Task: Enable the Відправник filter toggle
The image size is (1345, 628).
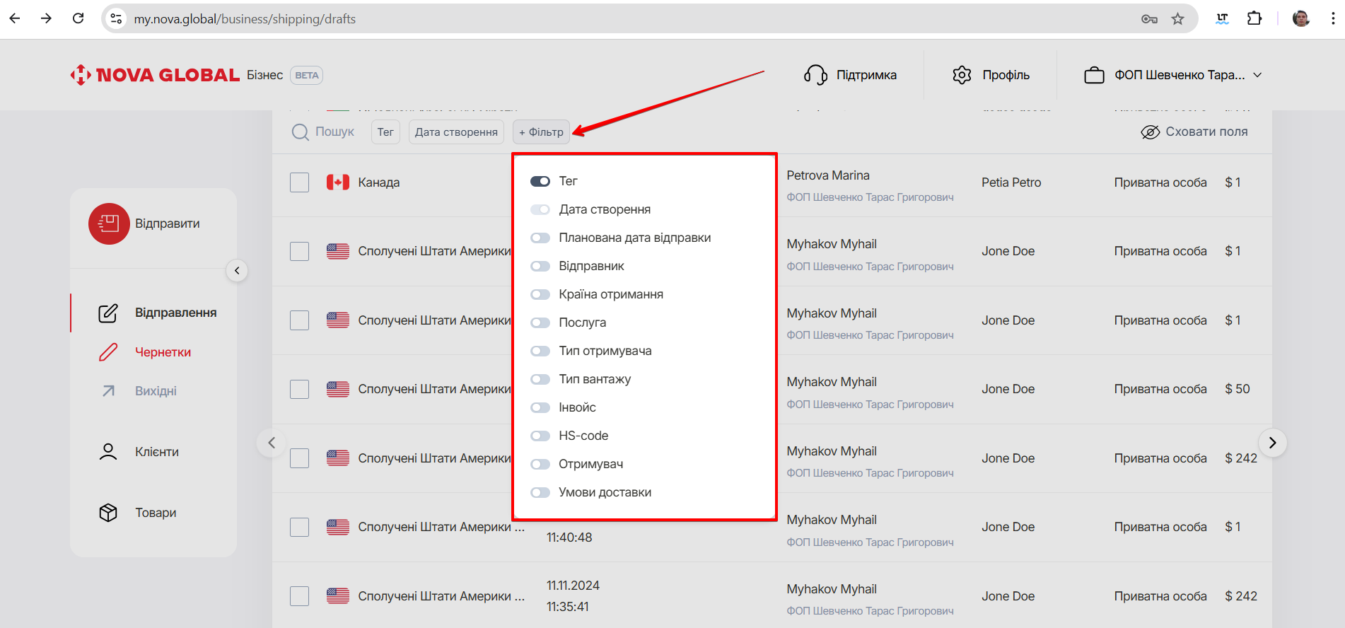Action: click(x=540, y=266)
